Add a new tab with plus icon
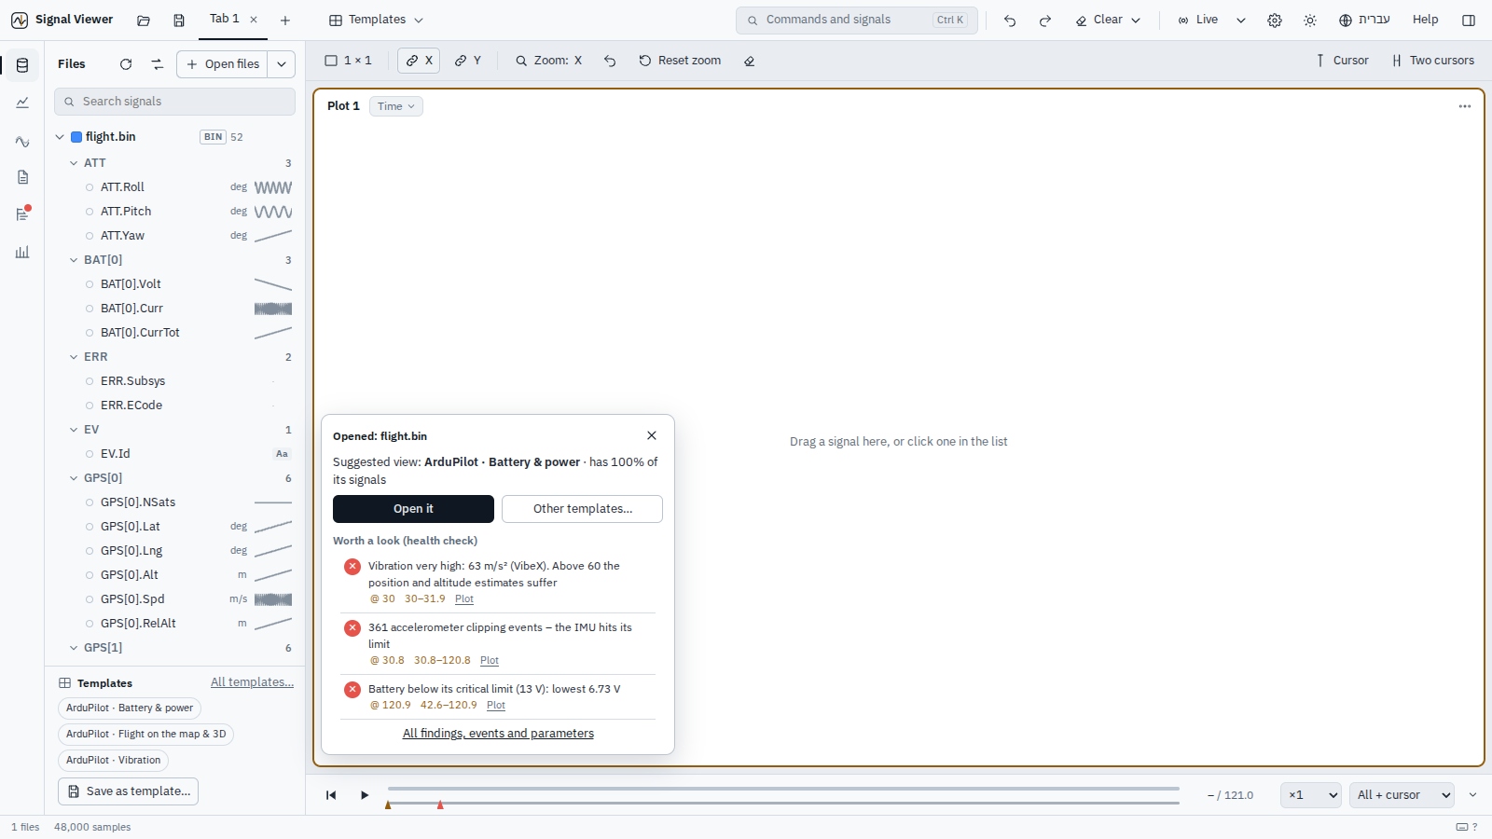Screen dimensions: 1492x839 pos(285,20)
